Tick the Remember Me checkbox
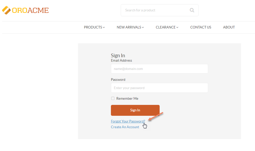This screenshot has width=255, height=151. coord(113,98)
